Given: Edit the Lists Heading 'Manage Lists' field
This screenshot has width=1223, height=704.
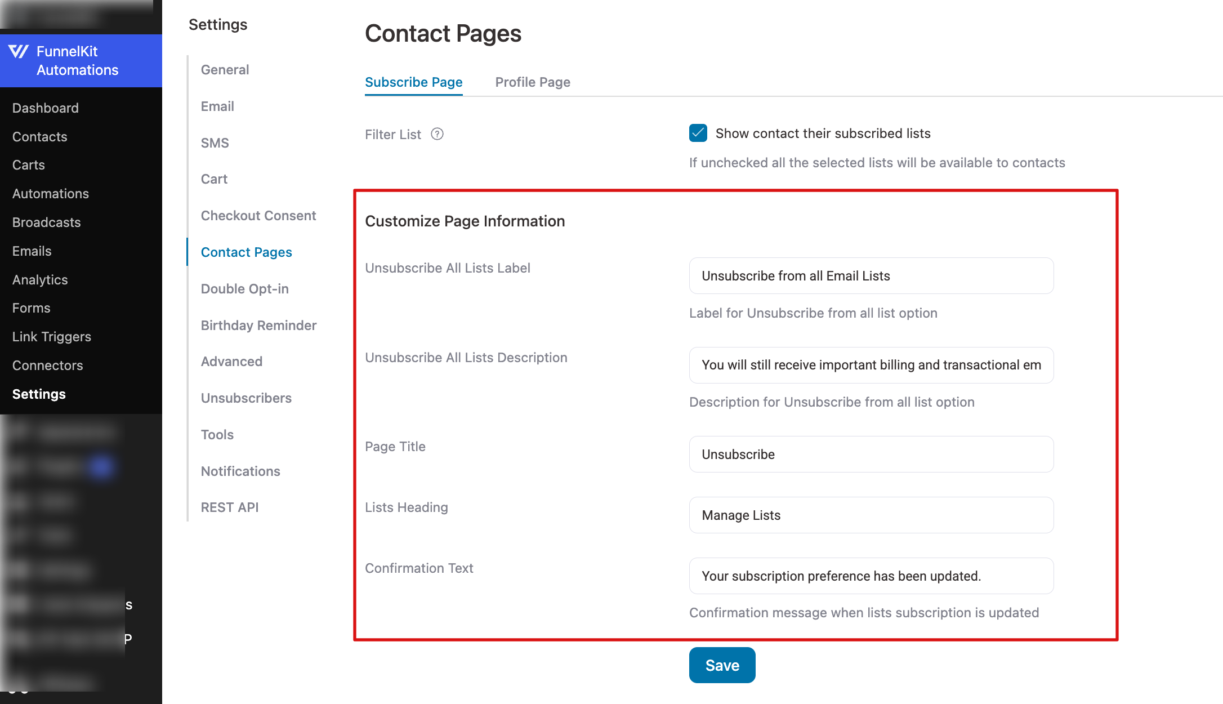Looking at the screenshot, I should click(871, 515).
